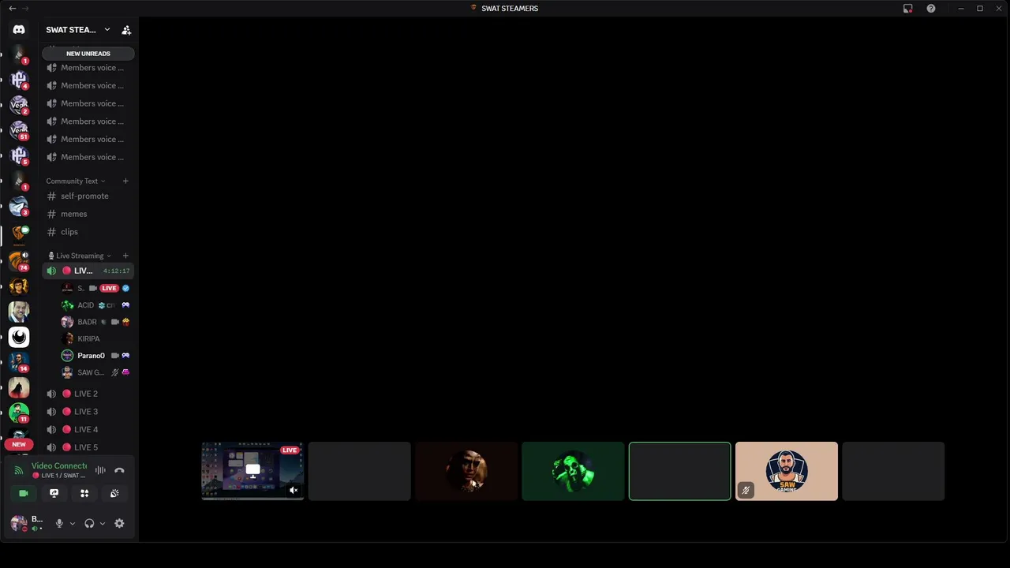Screen dimensions: 1010x568
Task: Disconnect from the voice call
Action: [x=119, y=470]
